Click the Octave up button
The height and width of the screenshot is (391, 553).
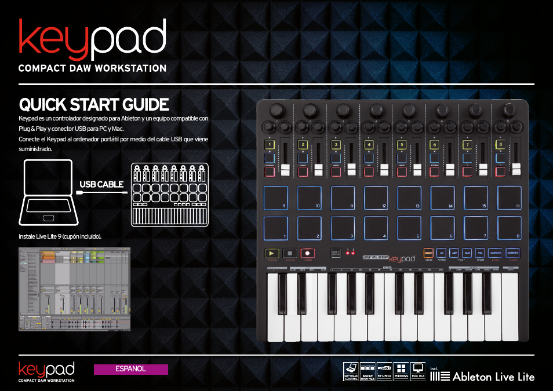(513, 253)
